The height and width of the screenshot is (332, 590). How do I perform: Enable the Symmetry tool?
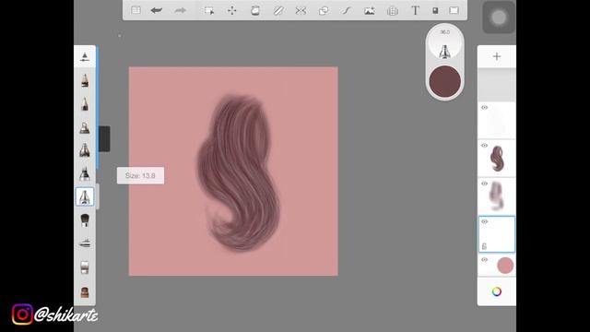[301, 10]
